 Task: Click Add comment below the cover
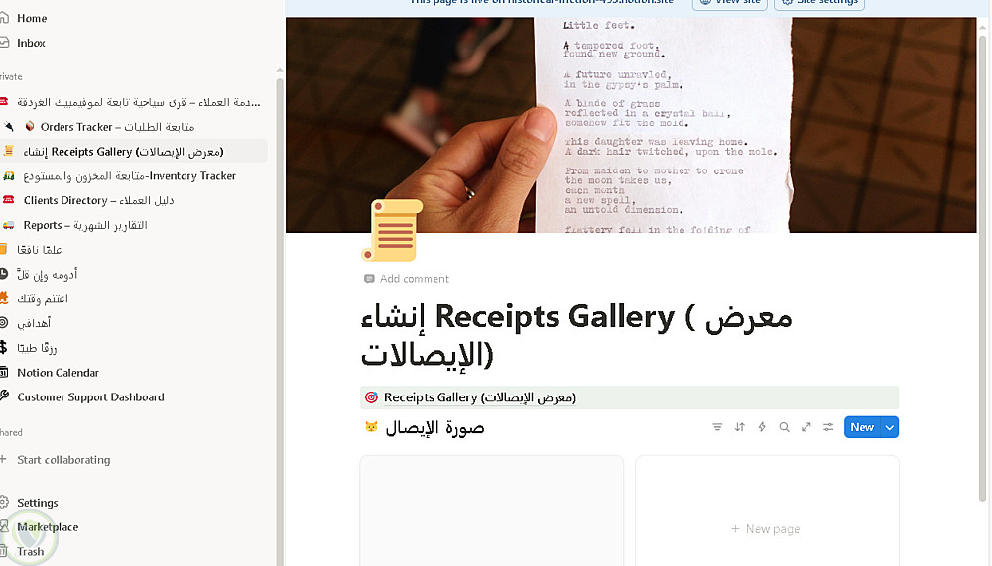(x=415, y=279)
